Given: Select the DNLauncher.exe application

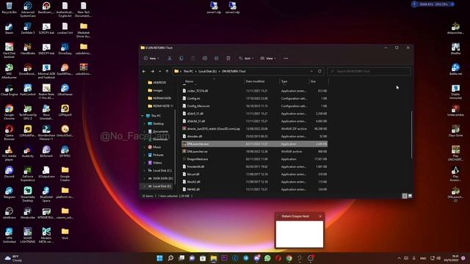Looking at the screenshot, I should (255, 144).
